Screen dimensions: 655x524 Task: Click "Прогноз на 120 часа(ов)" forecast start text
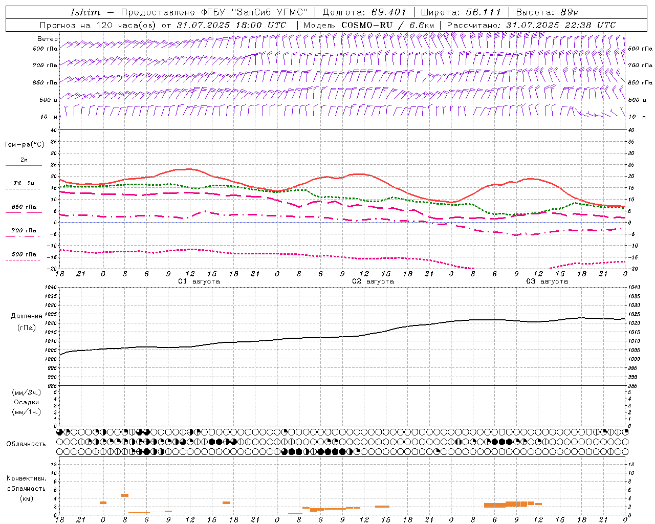(99, 25)
